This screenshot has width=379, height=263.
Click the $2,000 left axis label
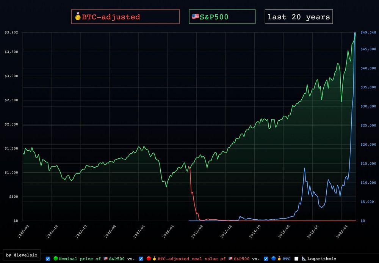click(11, 124)
